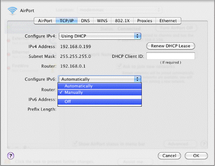Choose Off from the IPv6 menu
The height and width of the screenshot is (166, 216).
pos(100,102)
